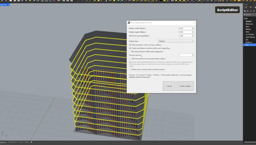Decrease Mullion depth with the down arrow

tap(193, 33)
